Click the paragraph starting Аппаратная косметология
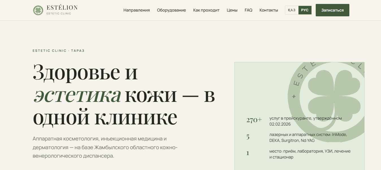Image resolution: width=381 pixels, height=170 pixels. click(x=105, y=147)
